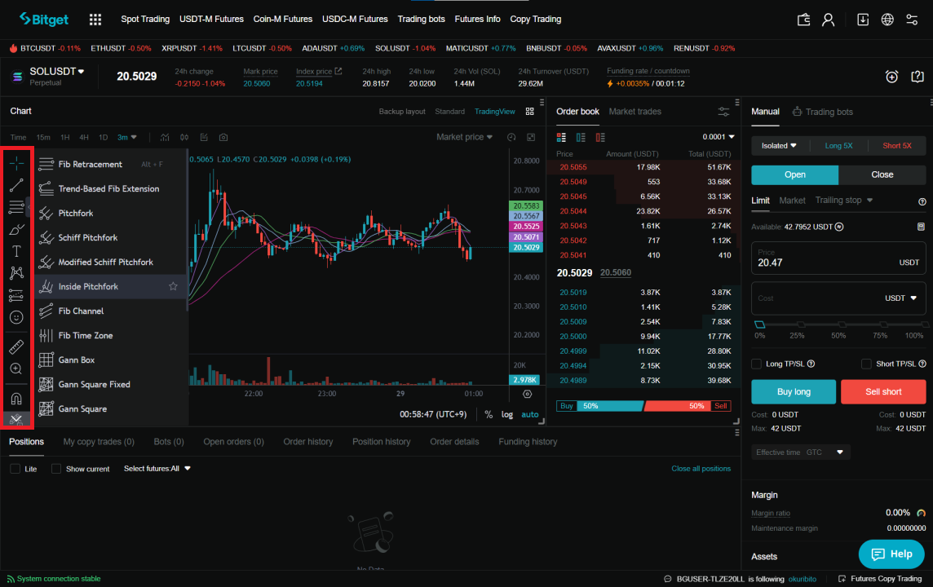Activate the zoom in tool
Image resolution: width=933 pixels, height=587 pixels.
[16, 369]
